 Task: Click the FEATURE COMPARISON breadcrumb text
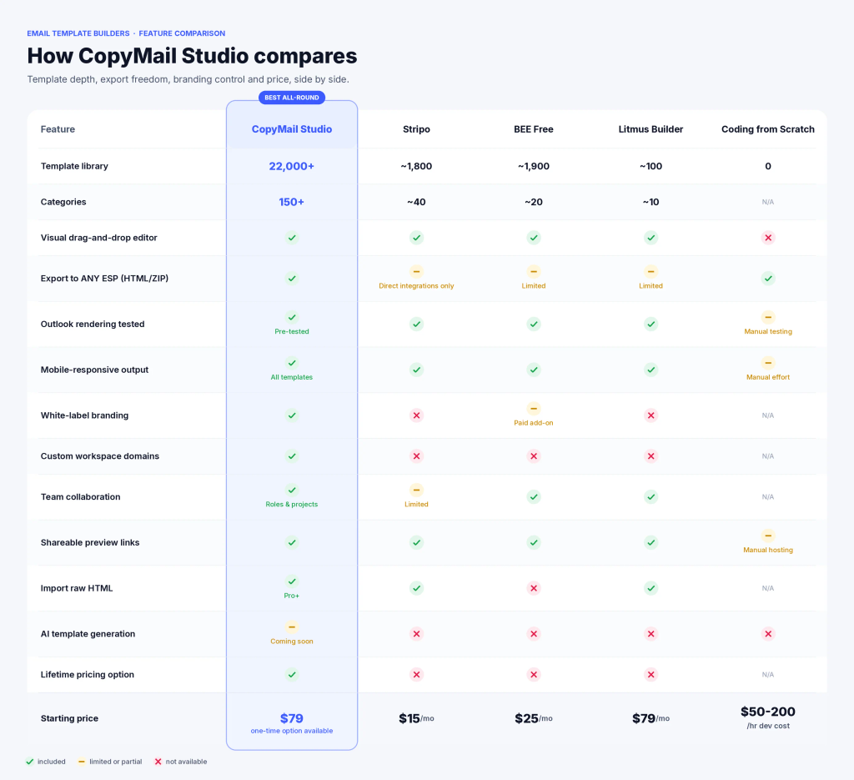[x=182, y=33]
